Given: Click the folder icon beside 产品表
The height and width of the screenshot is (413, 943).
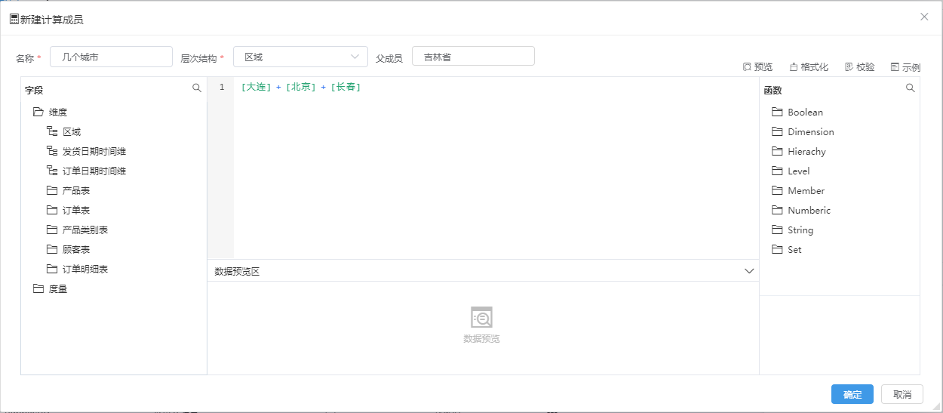Looking at the screenshot, I should [x=52, y=190].
